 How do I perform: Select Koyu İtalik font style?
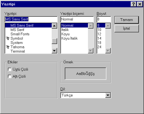click(70, 38)
